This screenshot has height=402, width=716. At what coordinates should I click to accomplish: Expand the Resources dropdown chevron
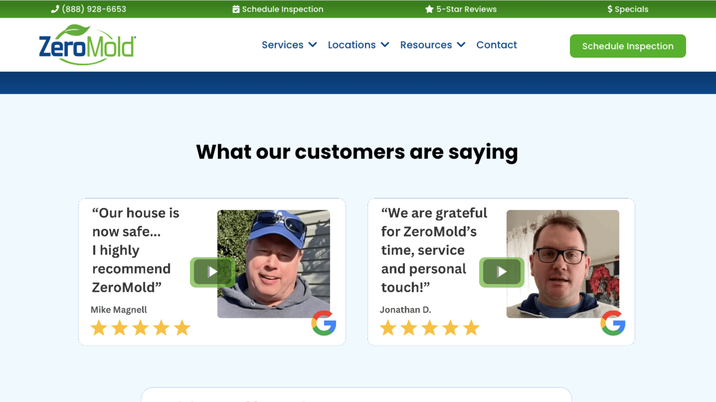pyautogui.click(x=461, y=45)
